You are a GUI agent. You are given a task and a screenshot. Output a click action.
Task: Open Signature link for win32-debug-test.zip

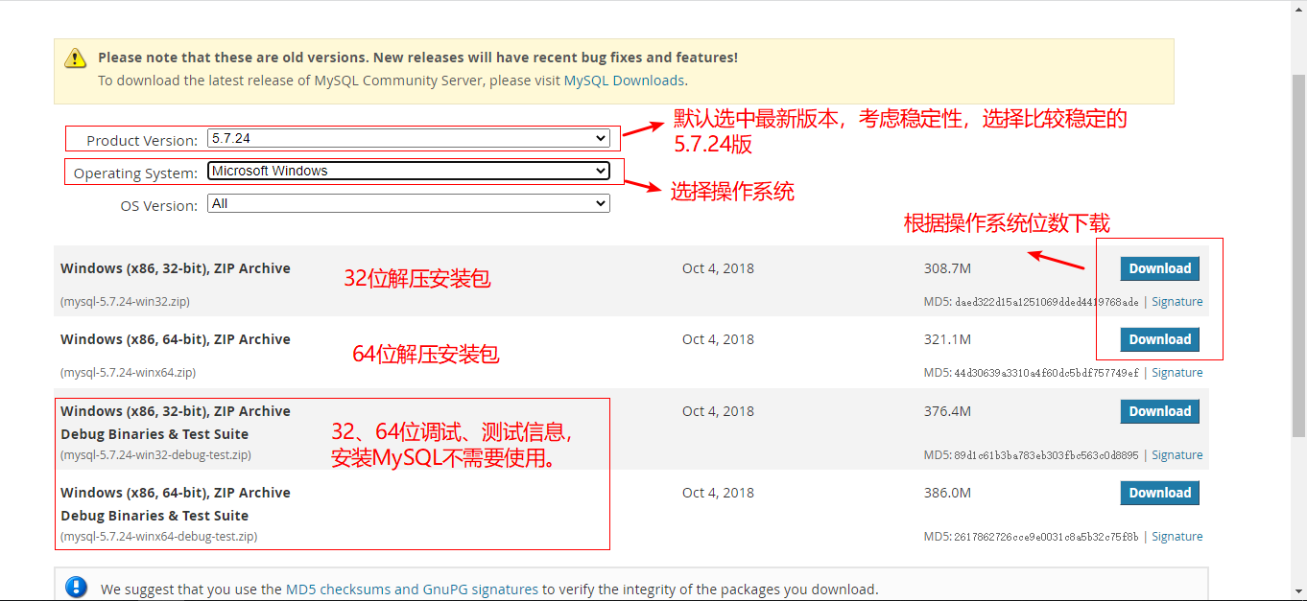[x=1176, y=455]
